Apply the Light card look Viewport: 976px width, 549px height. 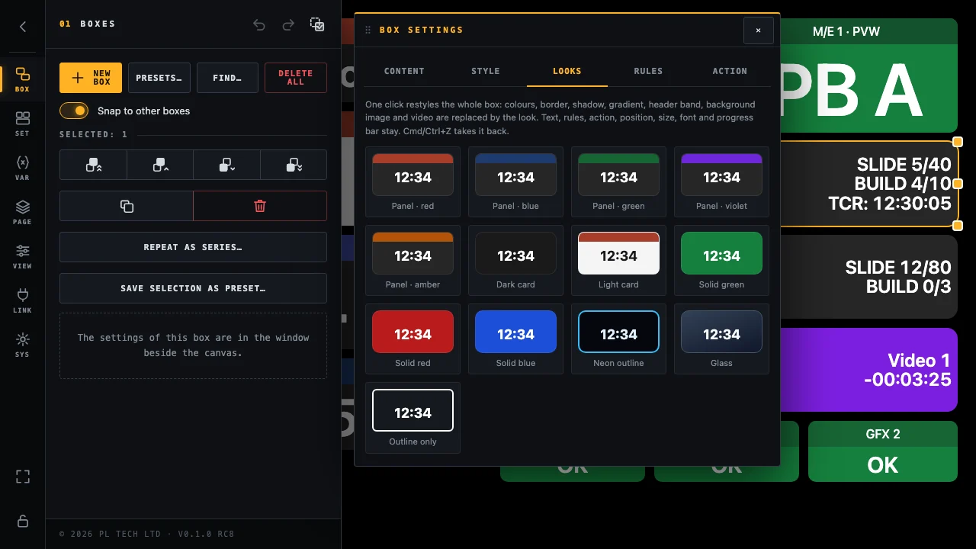(618, 260)
